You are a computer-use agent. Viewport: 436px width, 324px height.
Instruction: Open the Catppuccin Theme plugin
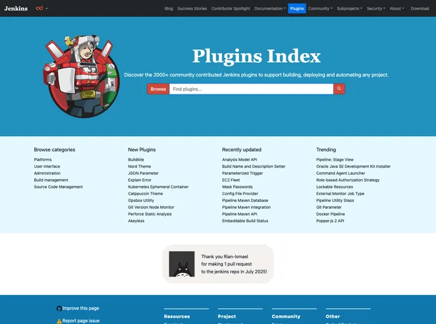(145, 194)
